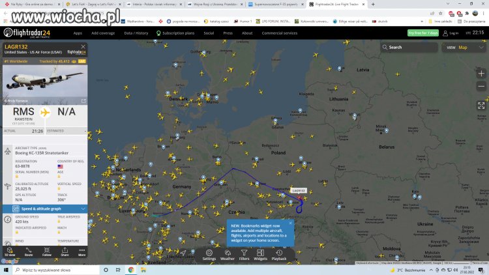Open Data / History menu
This screenshot has width=489, height=275.
coord(136,33)
